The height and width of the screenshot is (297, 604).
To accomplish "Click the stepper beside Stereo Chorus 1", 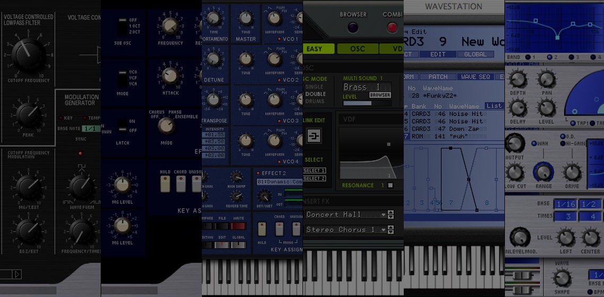I will point(391,230).
